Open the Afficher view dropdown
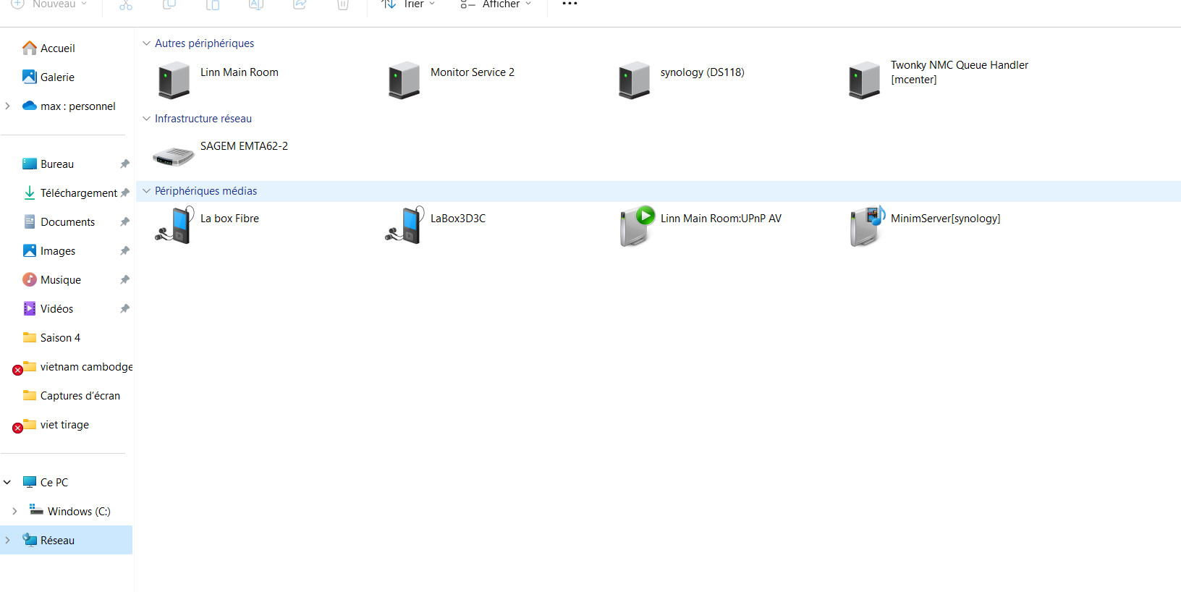This screenshot has height=592, width=1181. 496,5
